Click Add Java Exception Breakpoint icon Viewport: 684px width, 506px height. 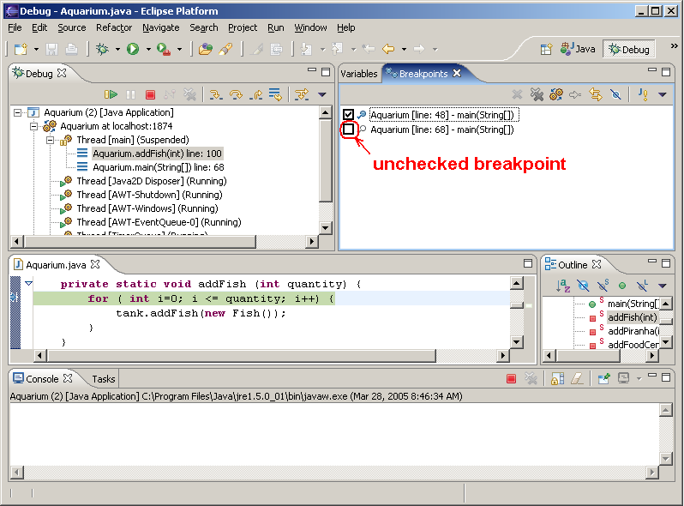[x=643, y=94]
